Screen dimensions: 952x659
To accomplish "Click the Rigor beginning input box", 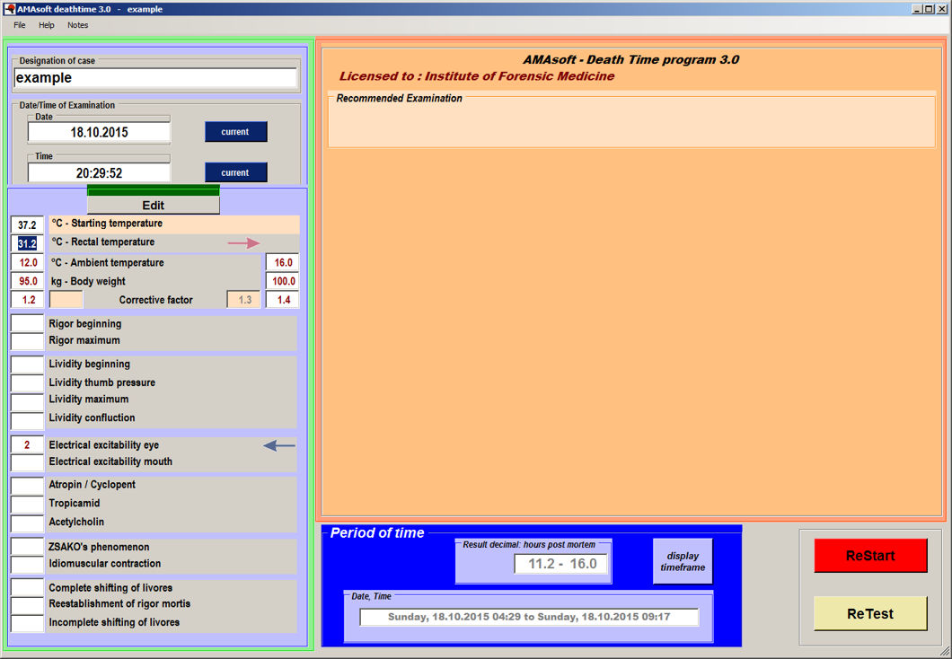I will point(27,323).
